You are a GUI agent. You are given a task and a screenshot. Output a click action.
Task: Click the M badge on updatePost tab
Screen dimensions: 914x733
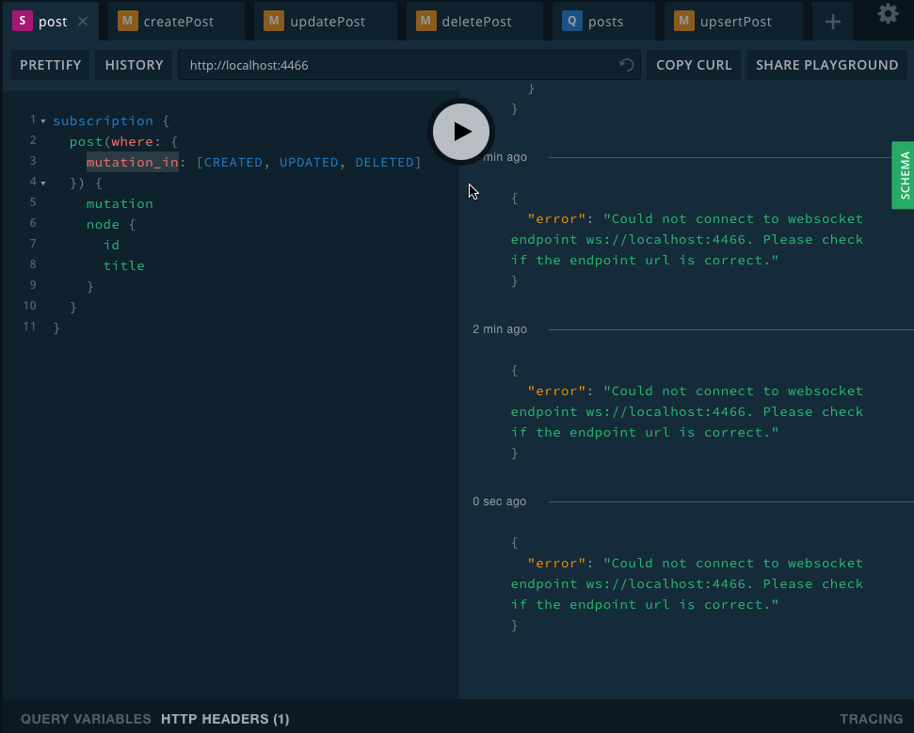point(274,21)
